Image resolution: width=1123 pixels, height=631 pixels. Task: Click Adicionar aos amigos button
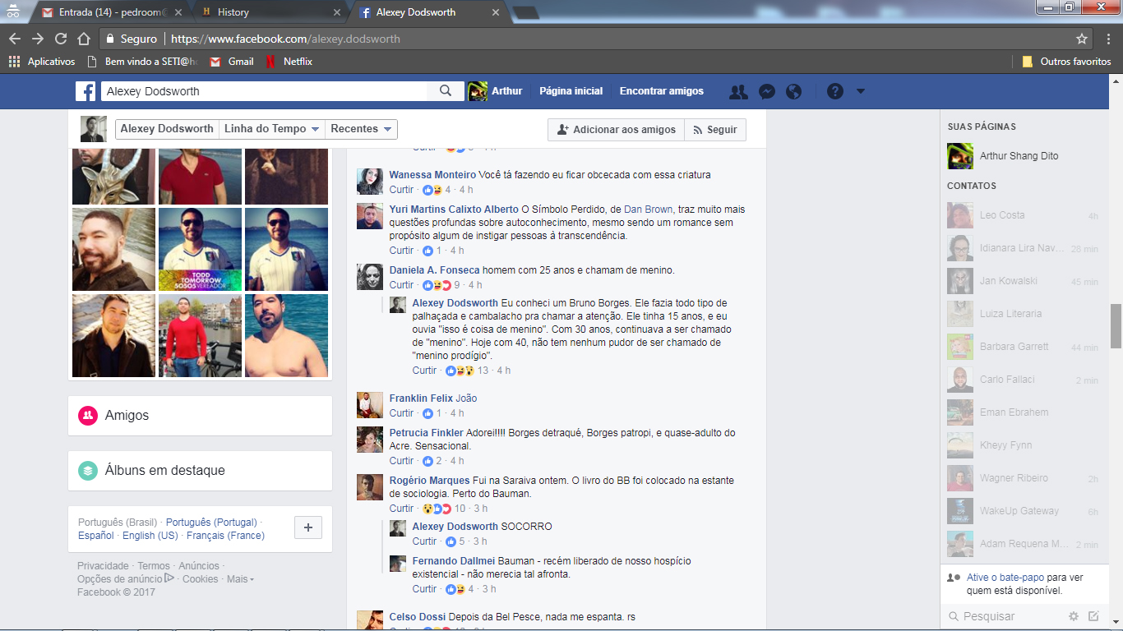pos(616,130)
